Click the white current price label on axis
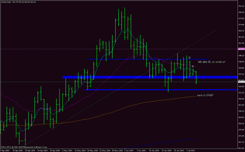Viewport: 245px width, 152px height. (x=241, y=82)
